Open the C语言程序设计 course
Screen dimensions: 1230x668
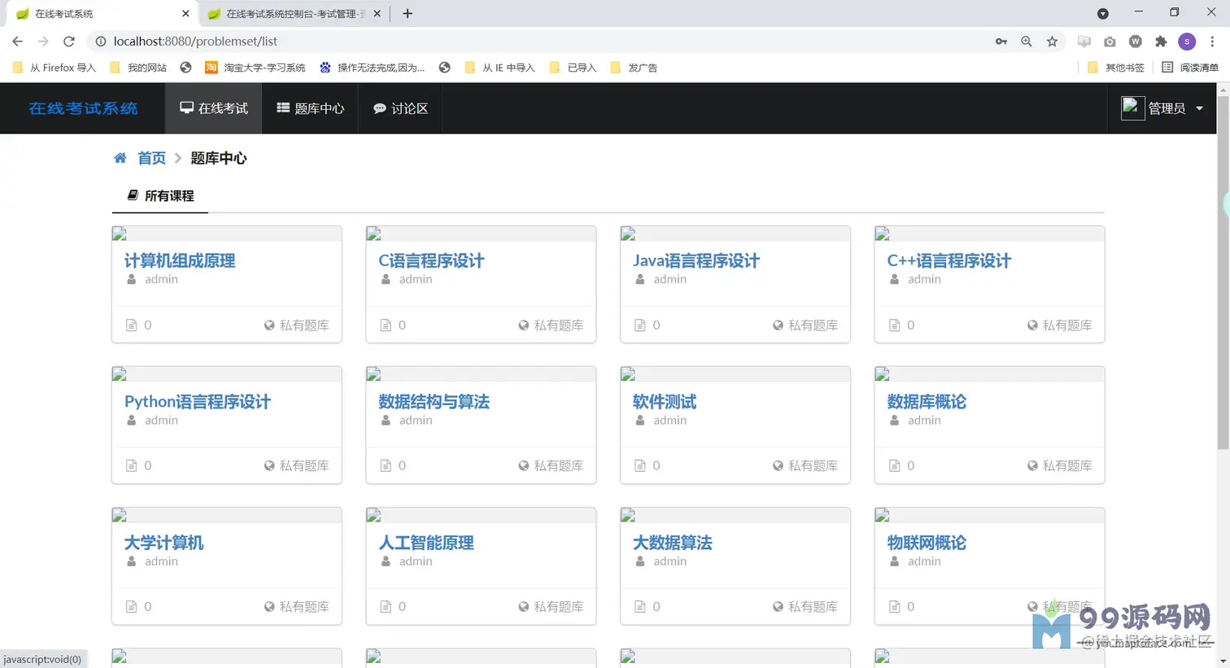(x=431, y=260)
